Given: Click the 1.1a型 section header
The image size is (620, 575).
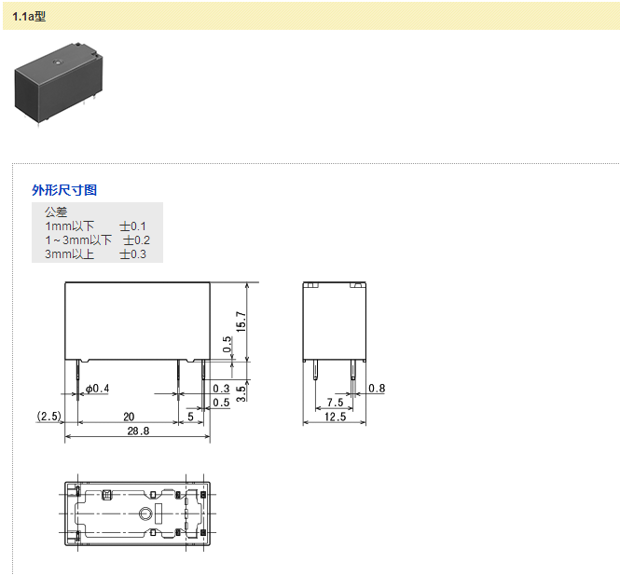Looking at the screenshot, I should tap(29, 16).
